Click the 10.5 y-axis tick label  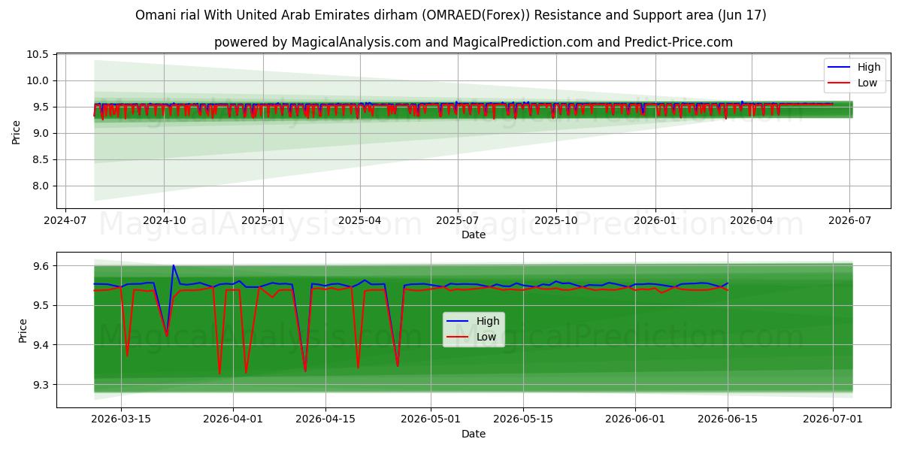pos(38,55)
